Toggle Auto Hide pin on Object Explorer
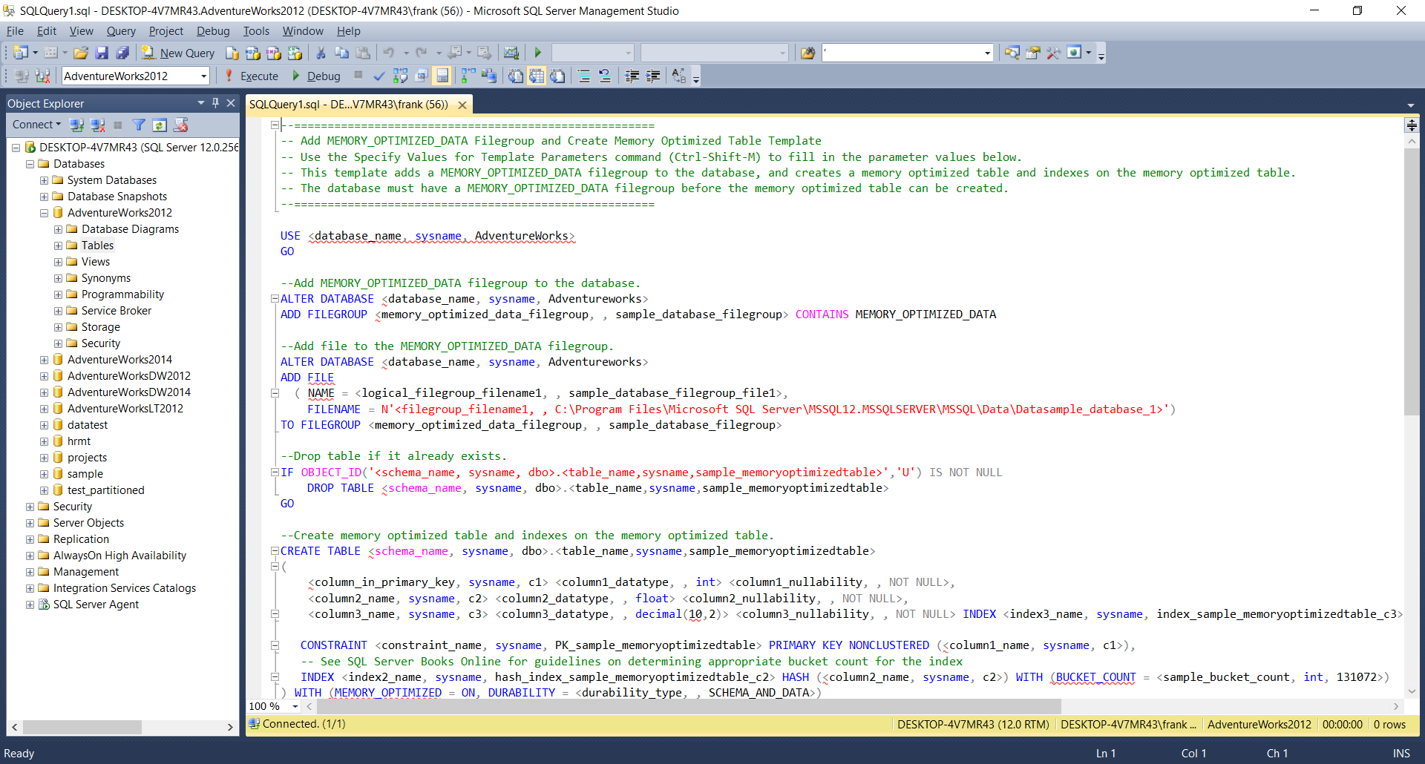 (x=215, y=103)
